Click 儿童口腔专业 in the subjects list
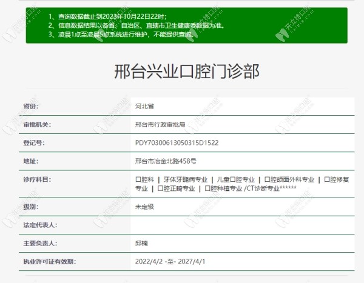The image size is (364, 283). point(235,179)
